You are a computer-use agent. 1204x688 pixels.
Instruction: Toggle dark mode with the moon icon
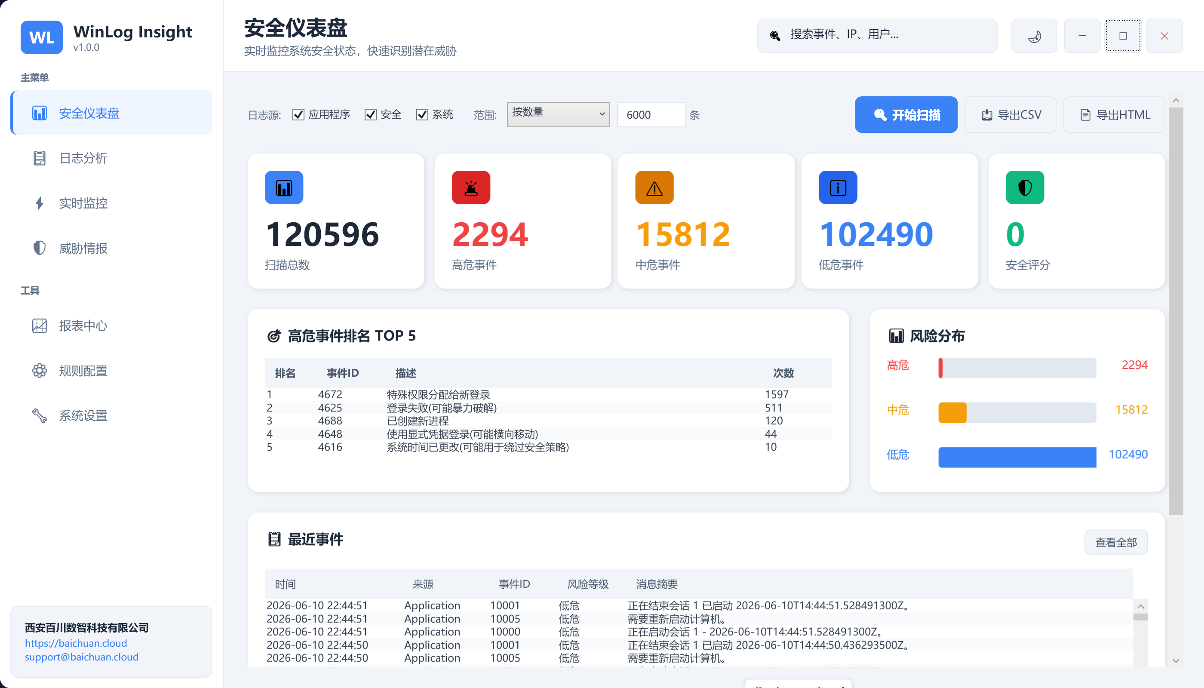(x=1034, y=35)
